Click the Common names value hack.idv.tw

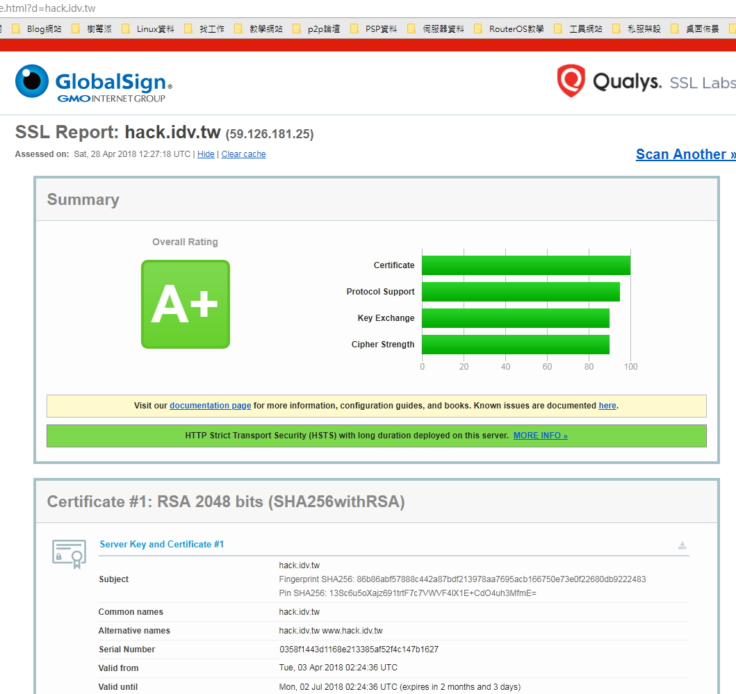pyautogui.click(x=299, y=612)
